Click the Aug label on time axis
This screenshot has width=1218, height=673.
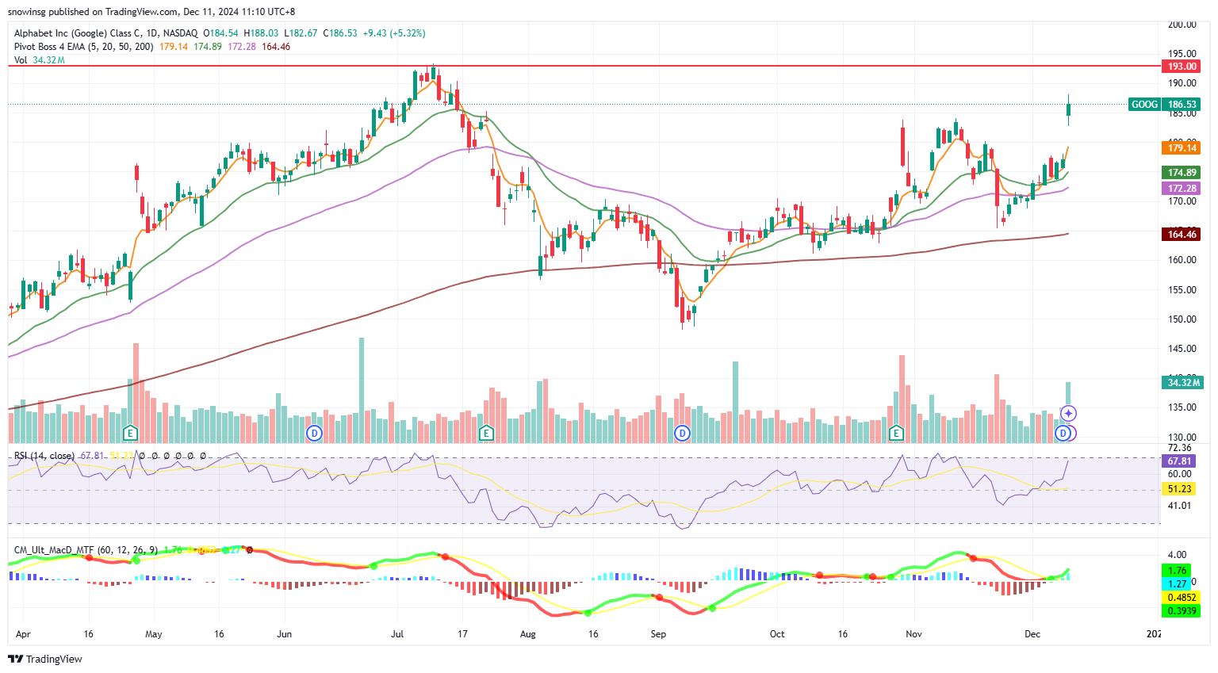[528, 634]
